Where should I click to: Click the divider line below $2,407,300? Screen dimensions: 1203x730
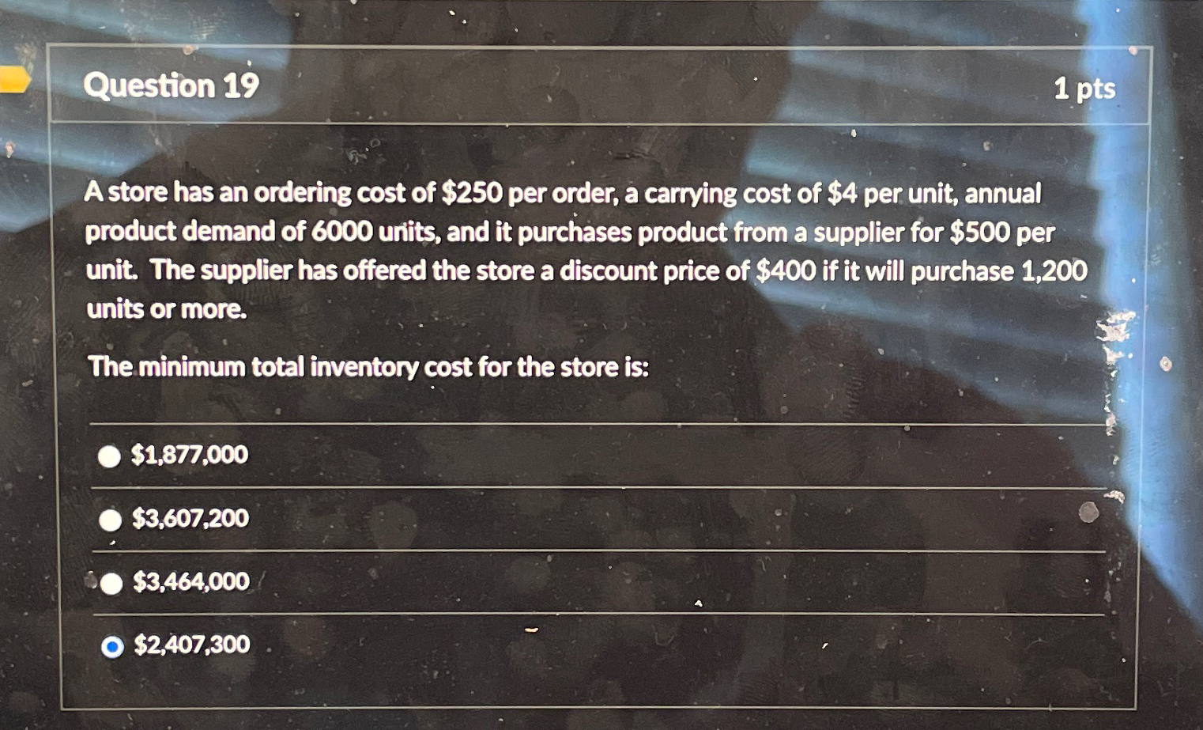tap(601, 700)
